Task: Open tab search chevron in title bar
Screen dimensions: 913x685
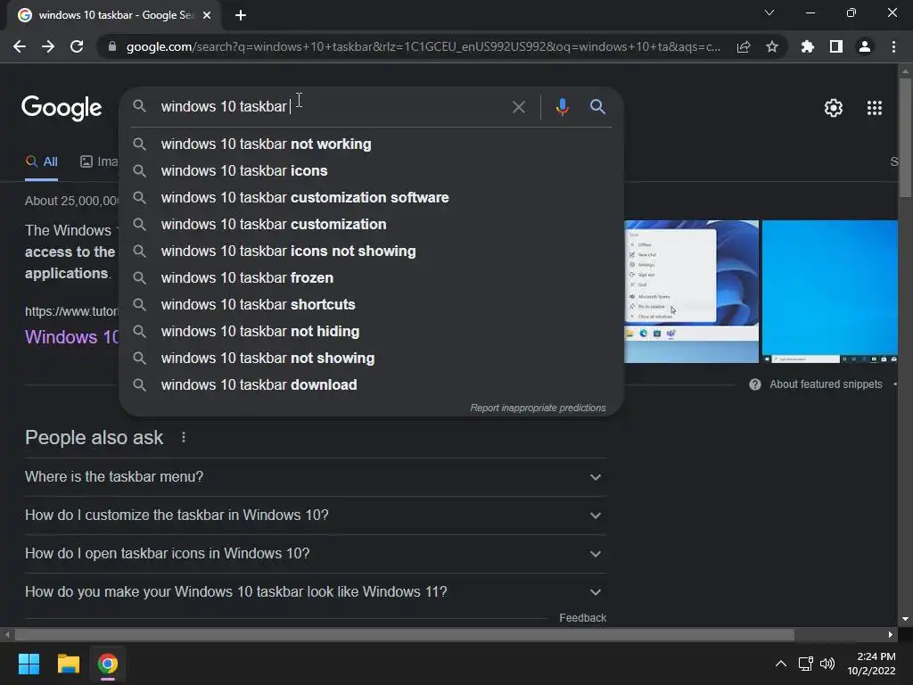Action: point(769,12)
